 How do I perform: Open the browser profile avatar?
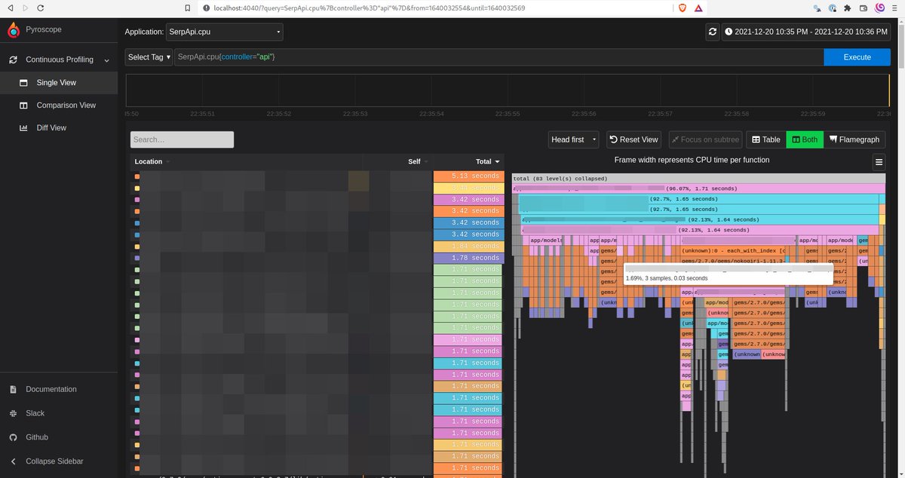coord(879,8)
